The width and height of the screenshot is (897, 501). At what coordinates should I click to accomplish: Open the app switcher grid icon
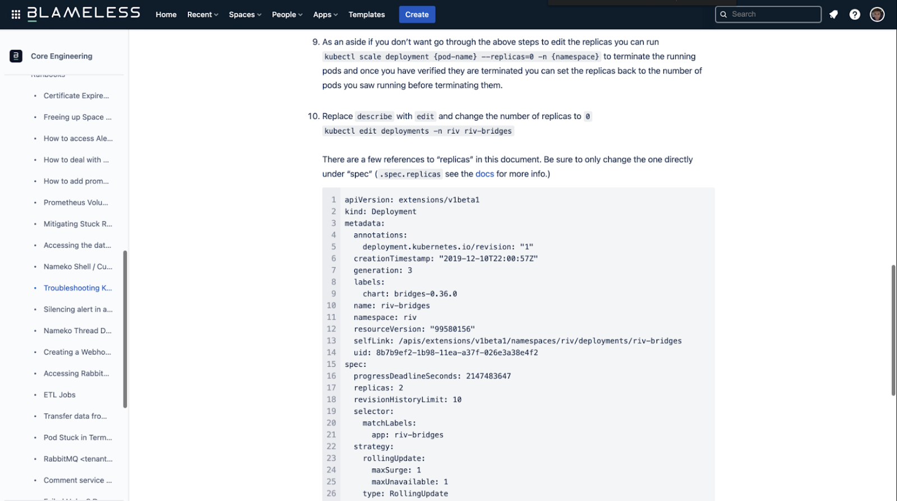pyautogui.click(x=16, y=15)
